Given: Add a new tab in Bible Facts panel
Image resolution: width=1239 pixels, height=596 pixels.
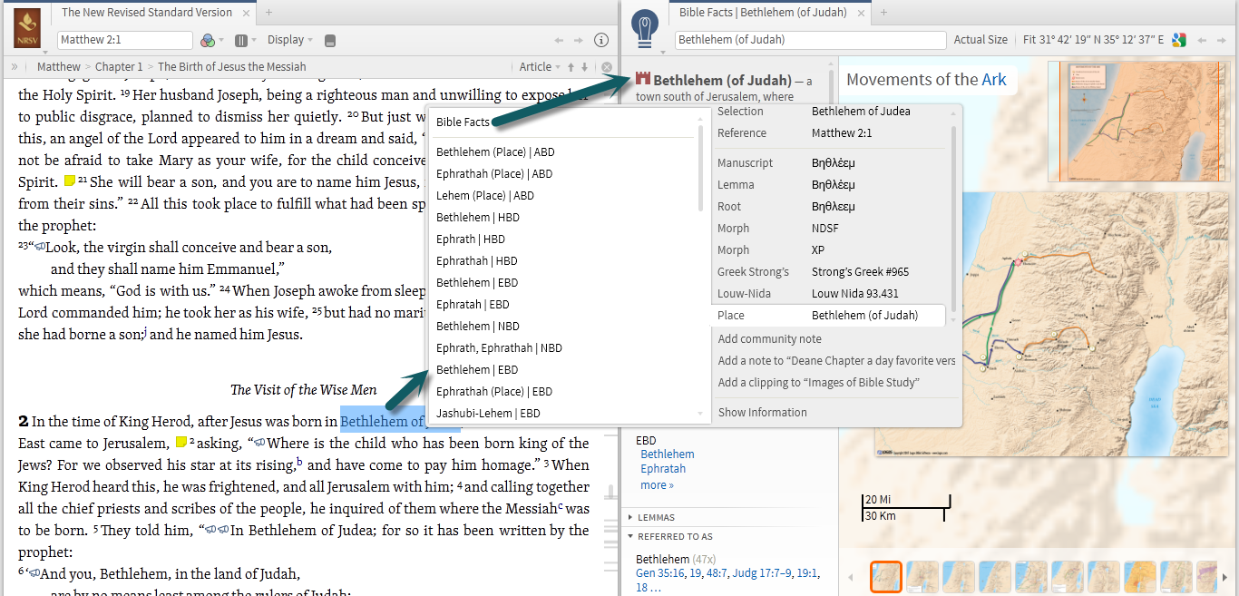Looking at the screenshot, I should click(884, 13).
